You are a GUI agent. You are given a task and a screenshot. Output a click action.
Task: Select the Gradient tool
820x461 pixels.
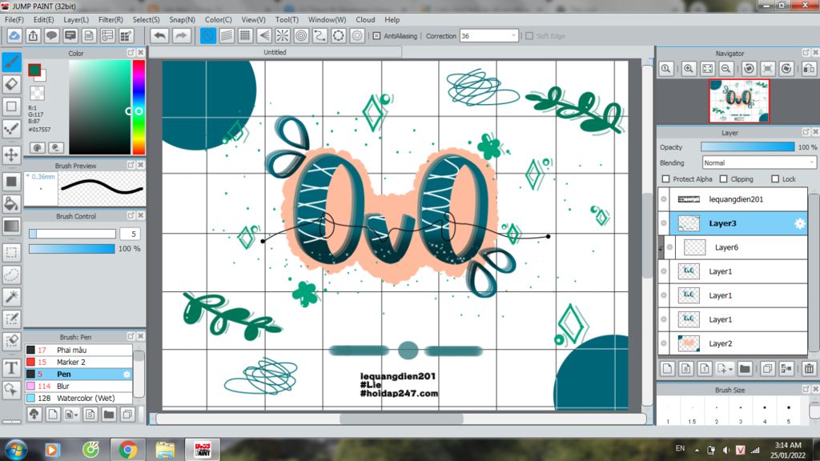click(x=11, y=226)
